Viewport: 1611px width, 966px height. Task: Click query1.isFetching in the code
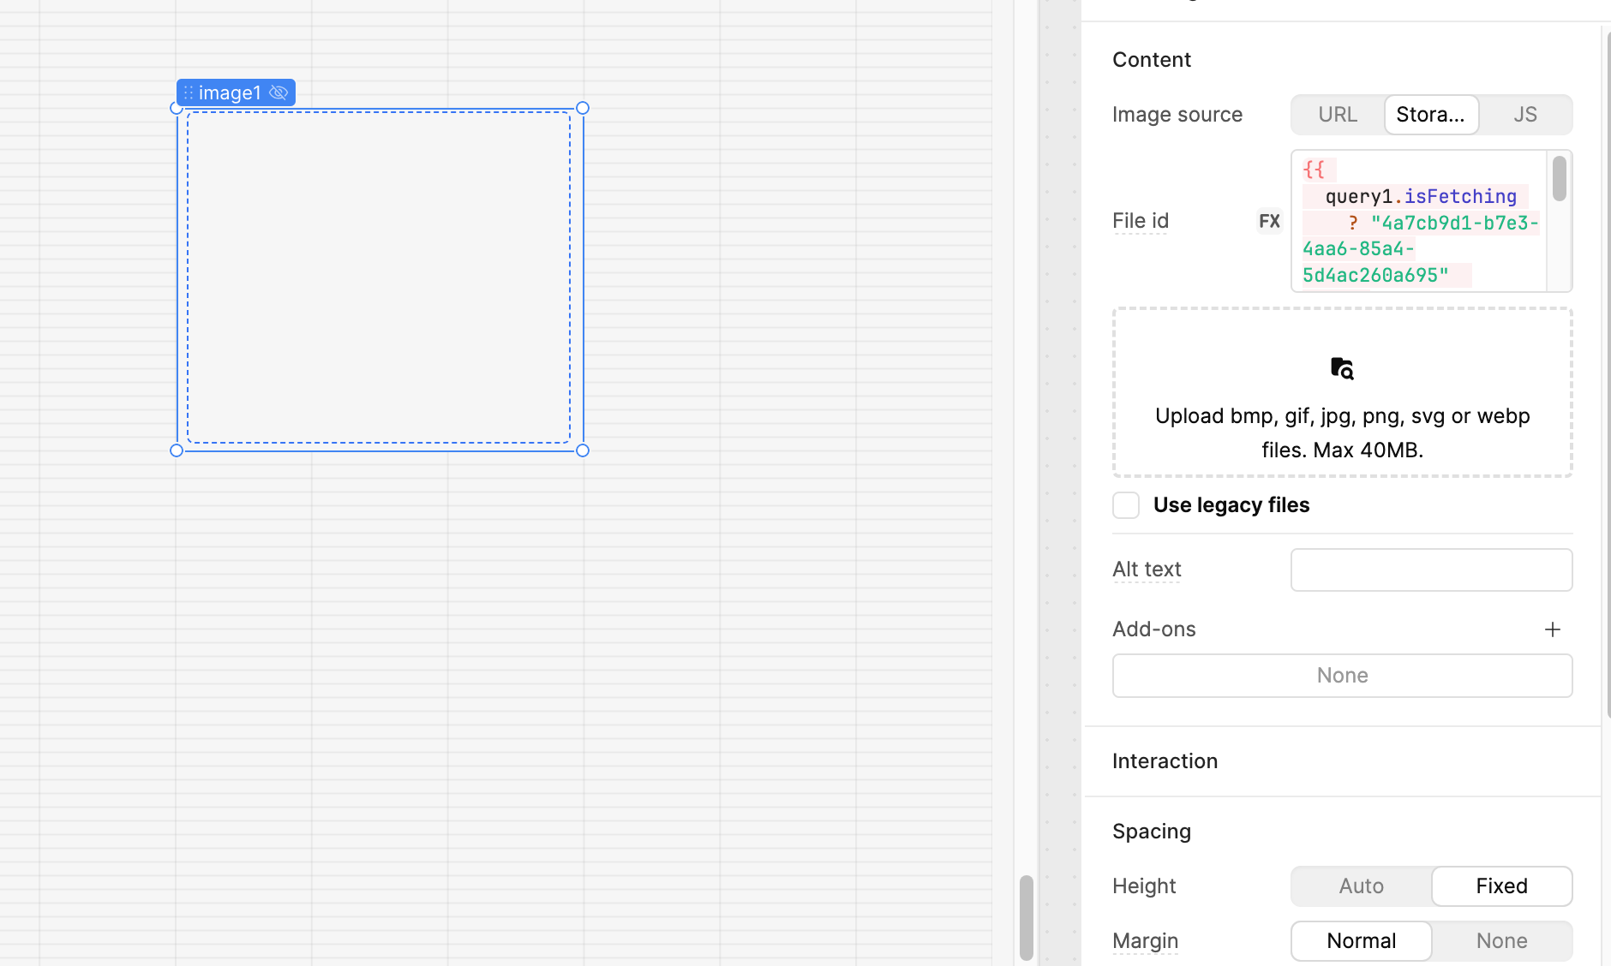click(x=1421, y=197)
